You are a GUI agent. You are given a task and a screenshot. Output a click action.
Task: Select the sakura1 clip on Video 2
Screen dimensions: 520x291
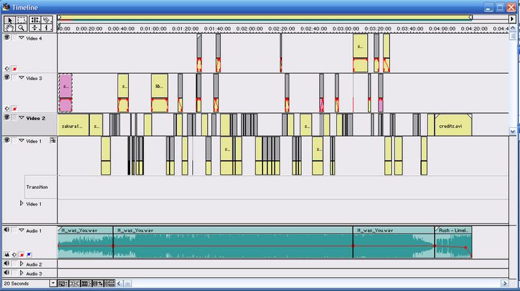(73, 124)
